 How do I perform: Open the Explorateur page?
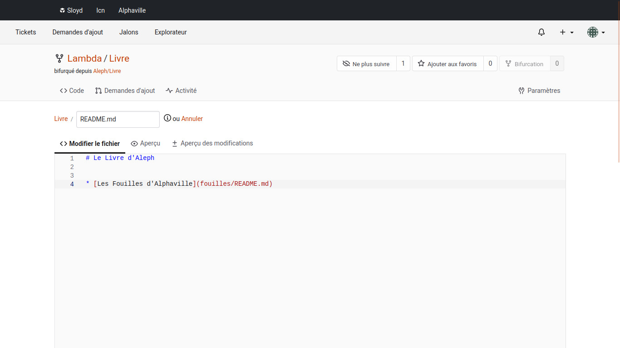point(171,32)
